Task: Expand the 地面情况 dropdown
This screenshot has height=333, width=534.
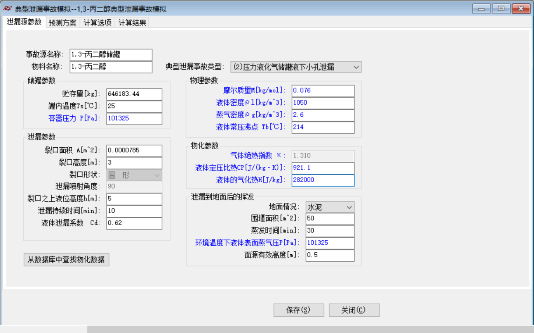Action: [x=330, y=207]
